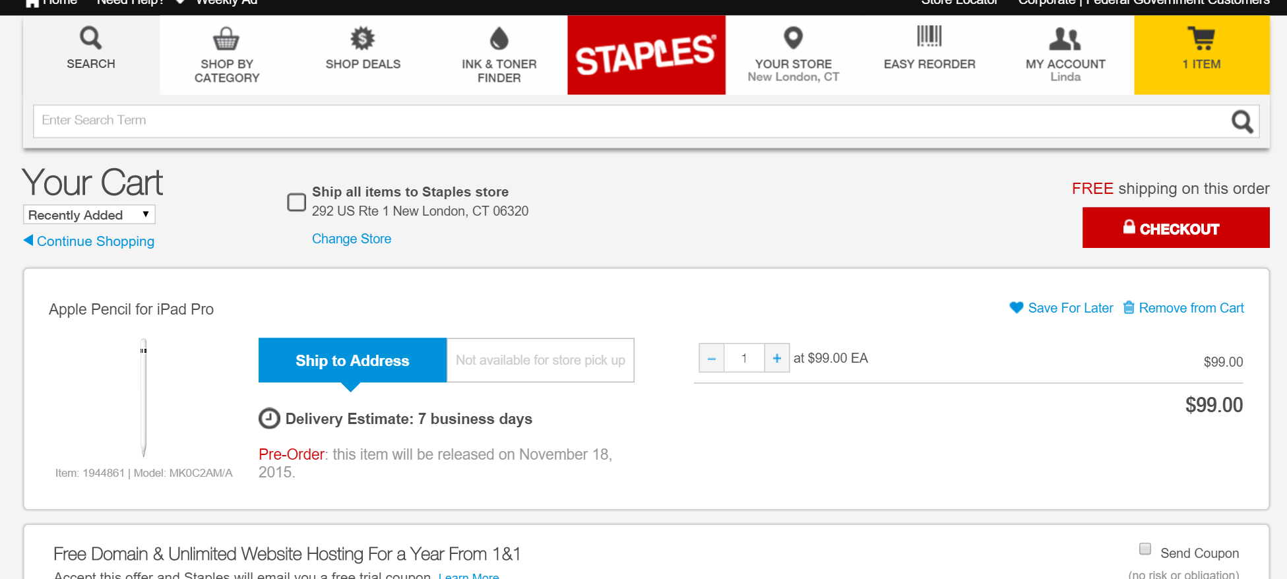Click the Free Domain & Hosting offer heading

(x=287, y=554)
